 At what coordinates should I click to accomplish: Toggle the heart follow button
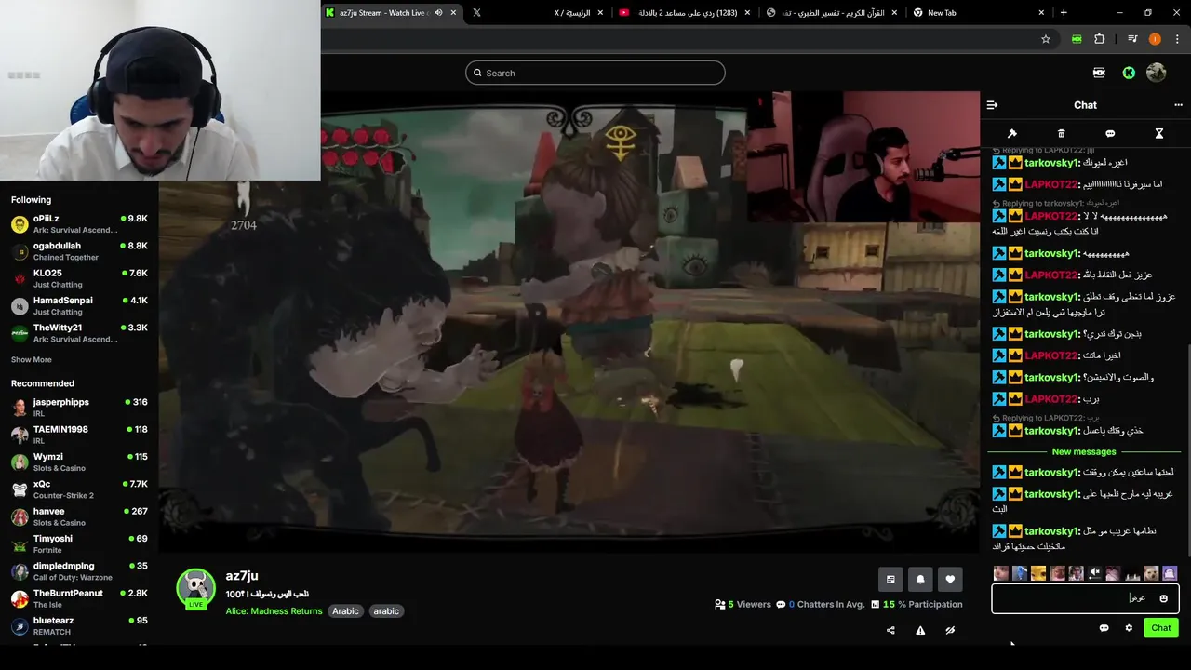950,579
